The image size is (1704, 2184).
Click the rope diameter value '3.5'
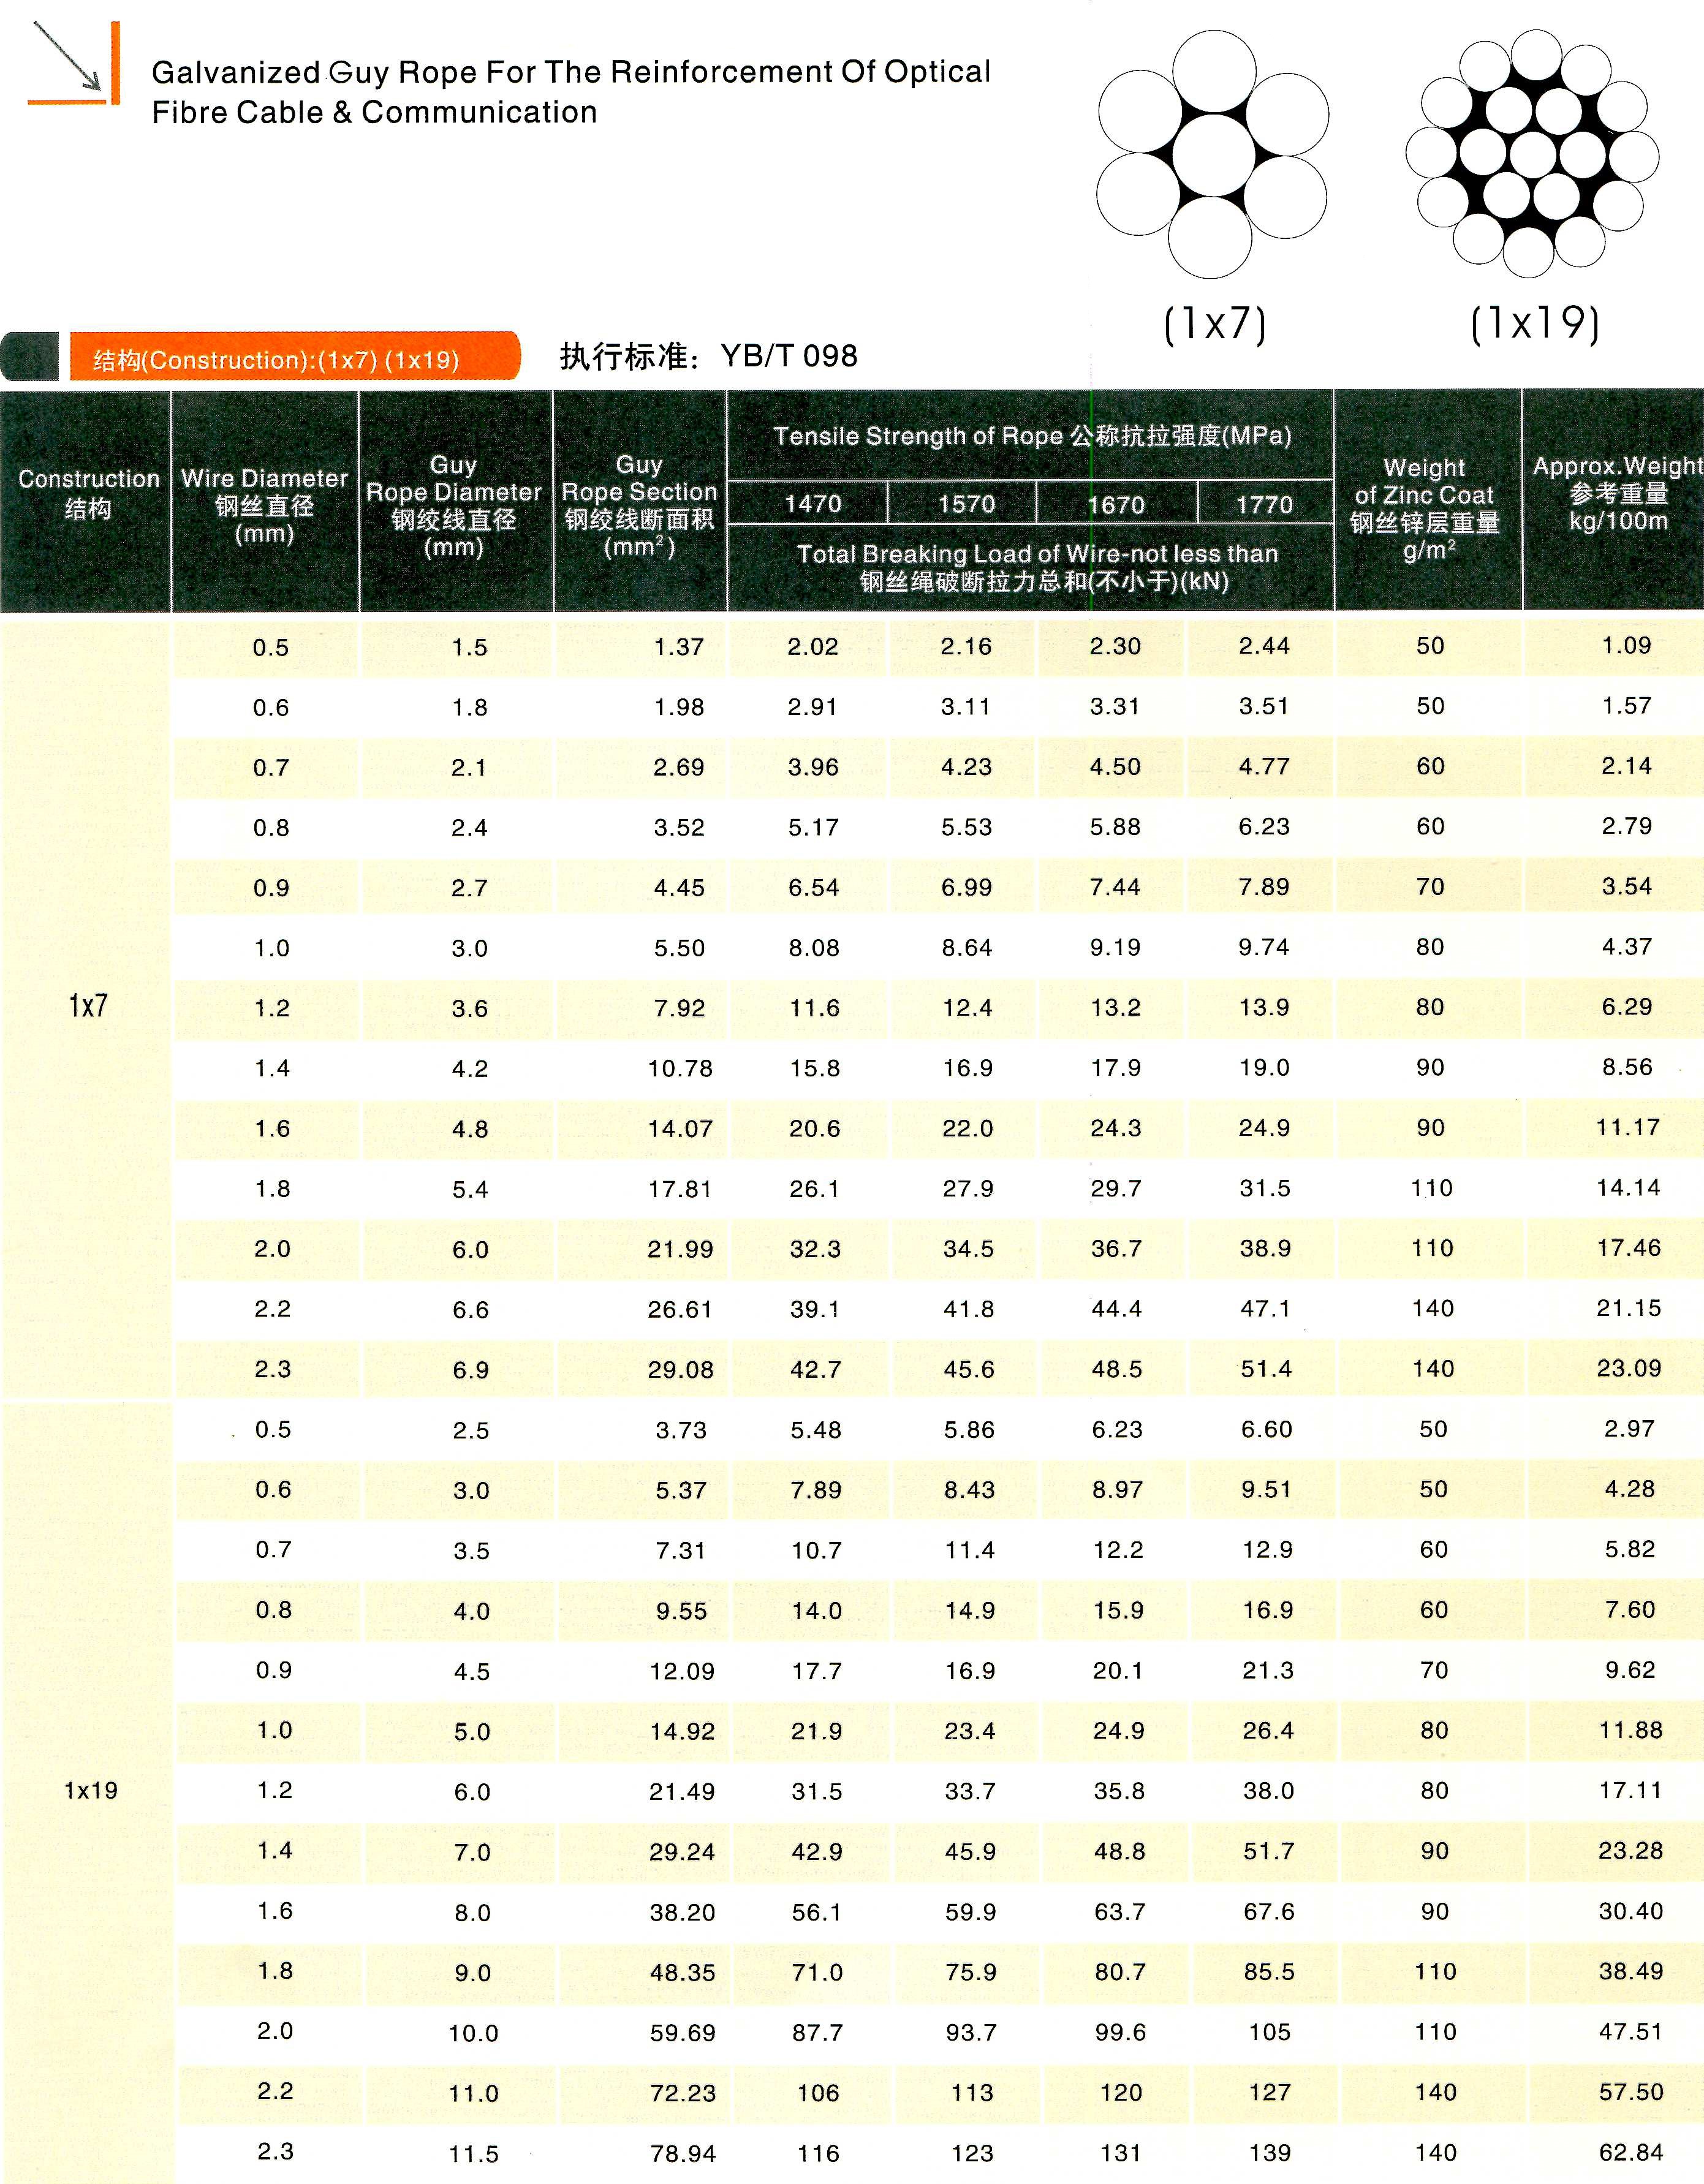coord(471,1551)
